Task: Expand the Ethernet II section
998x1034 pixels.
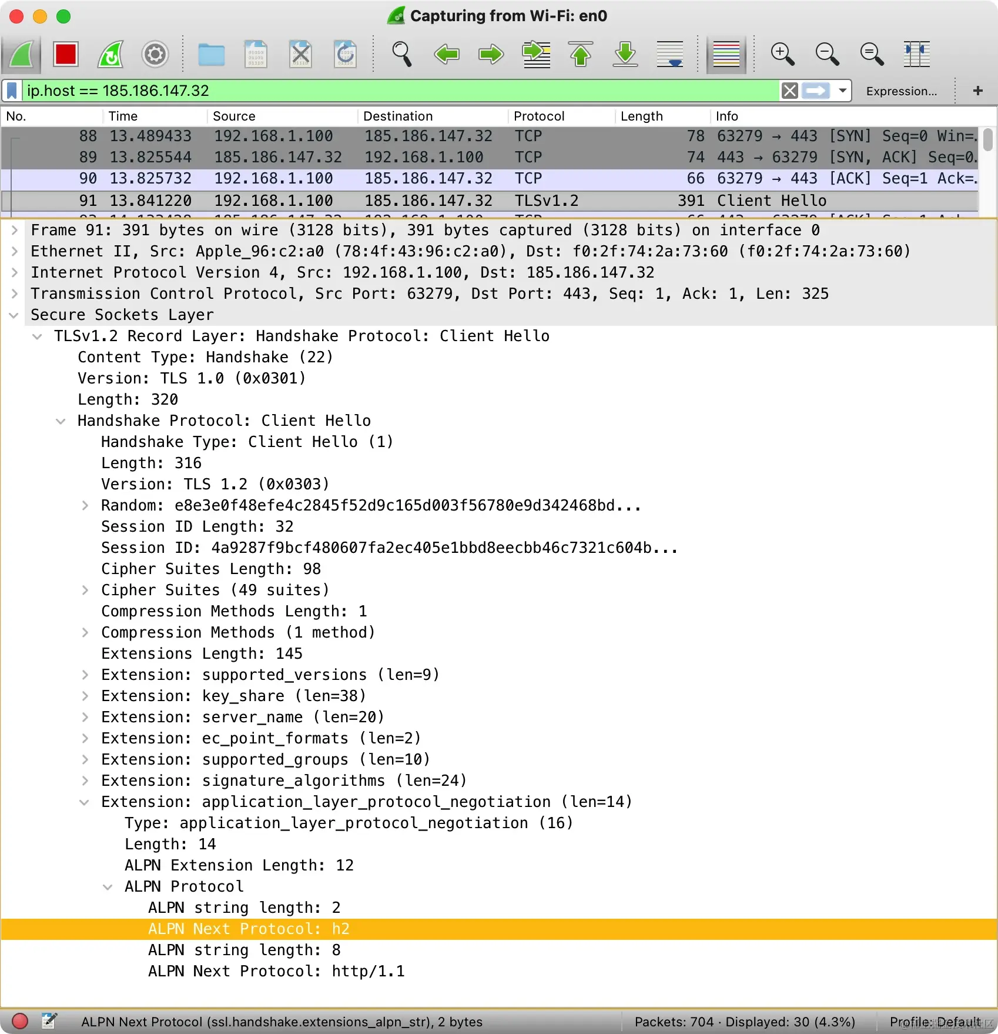Action: coord(15,251)
